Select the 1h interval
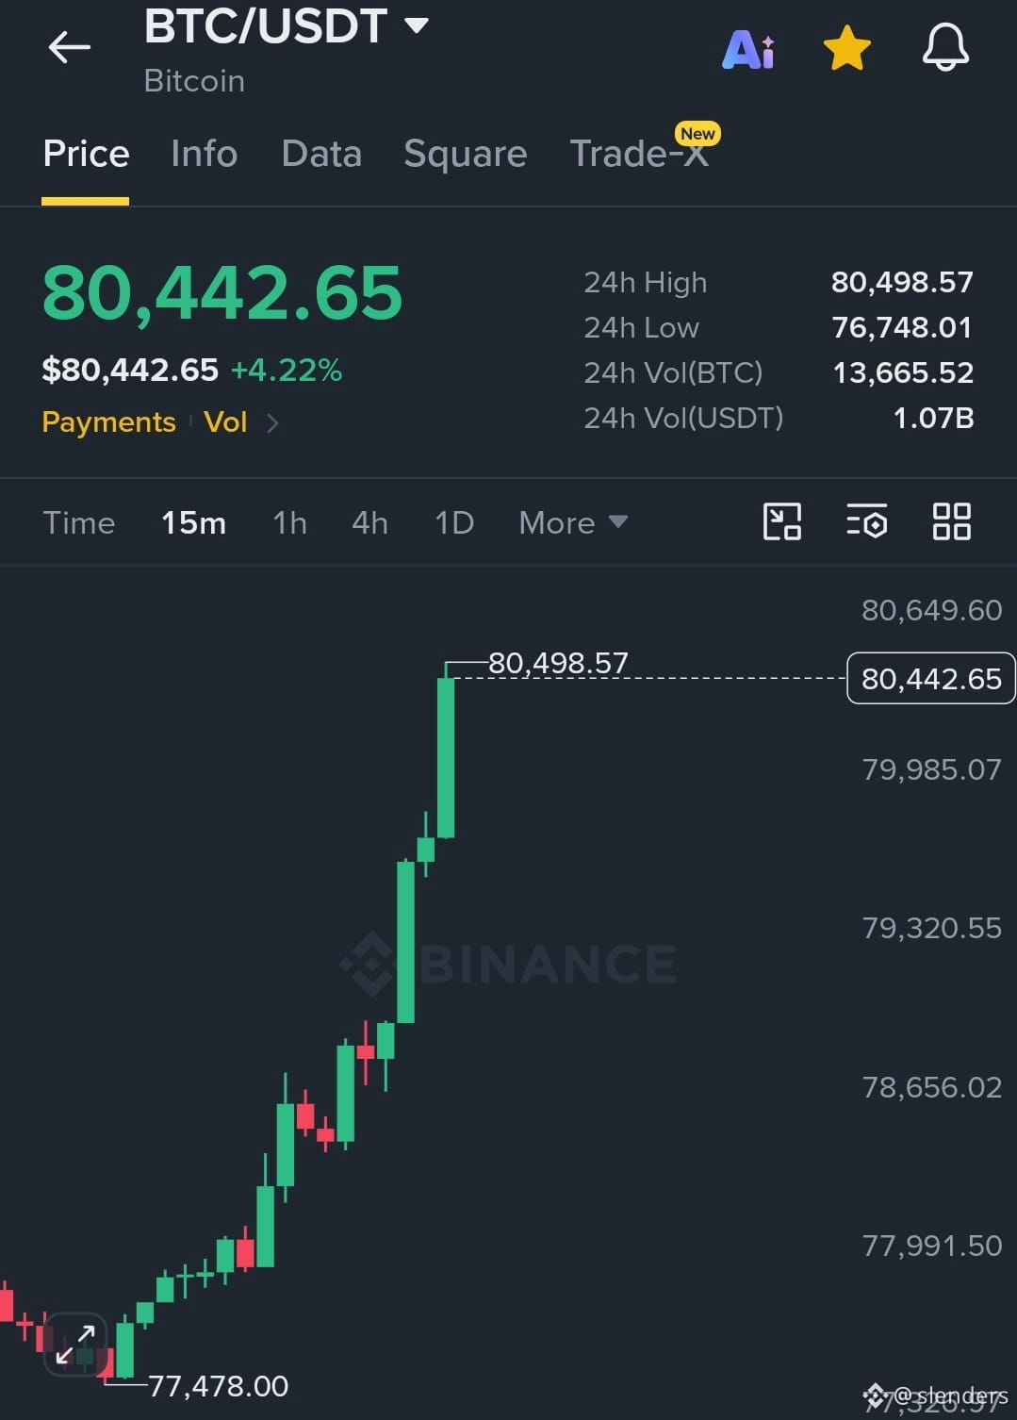 289,522
